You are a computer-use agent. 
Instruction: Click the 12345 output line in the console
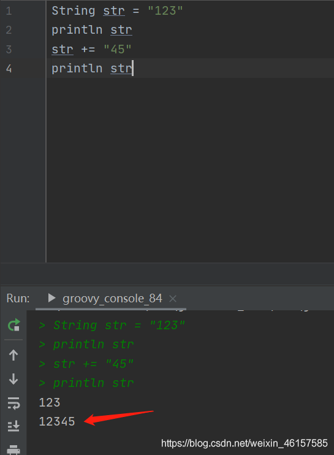[x=57, y=421]
